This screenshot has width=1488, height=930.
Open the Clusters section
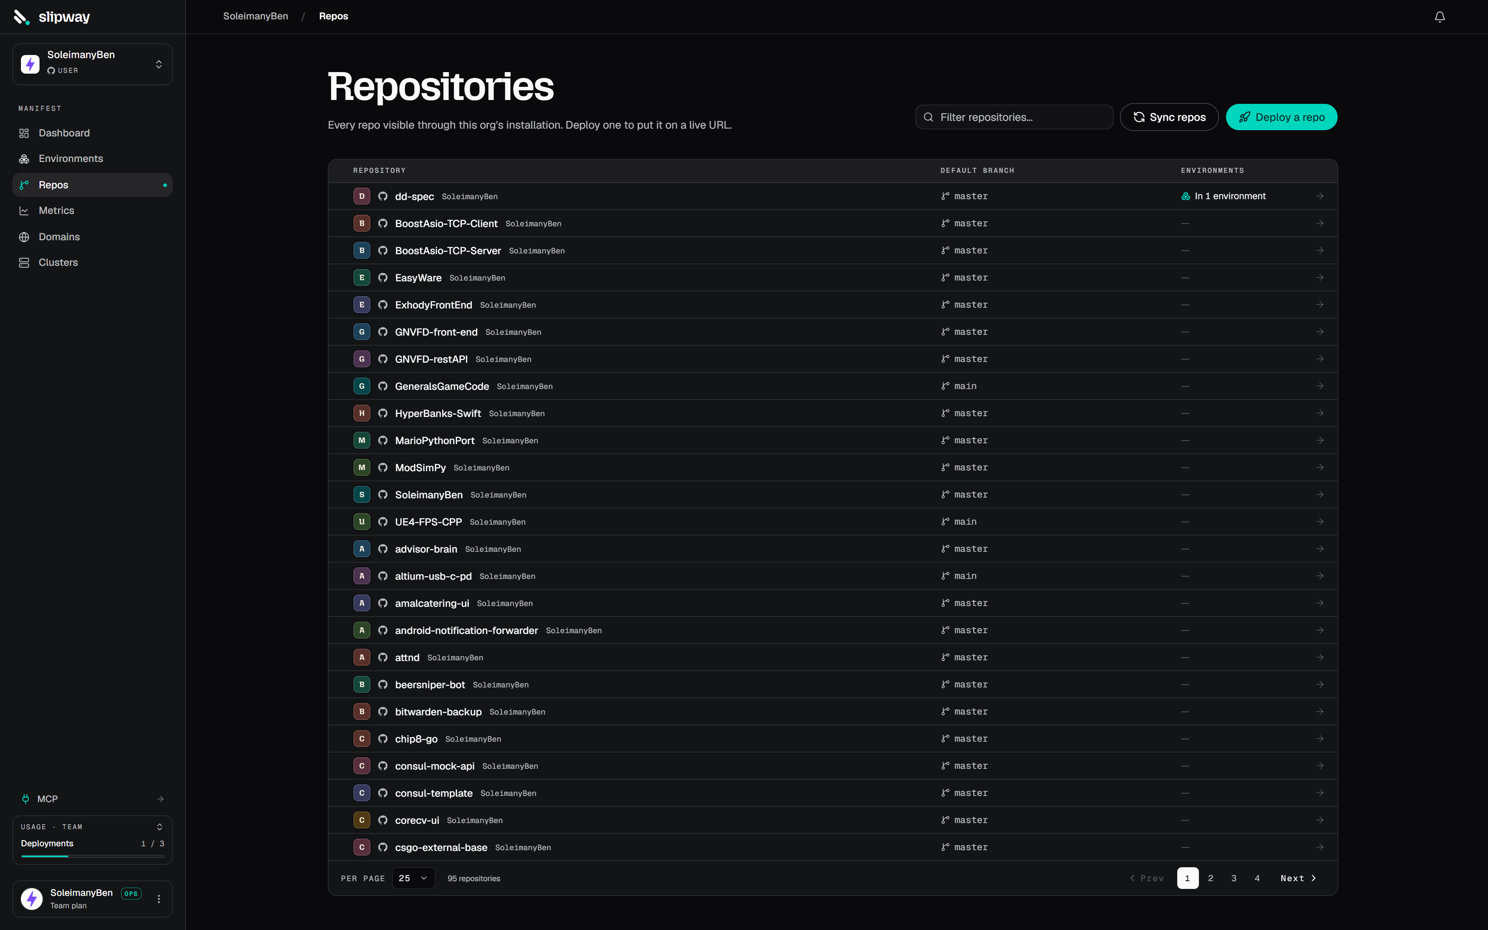click(92, 263)
